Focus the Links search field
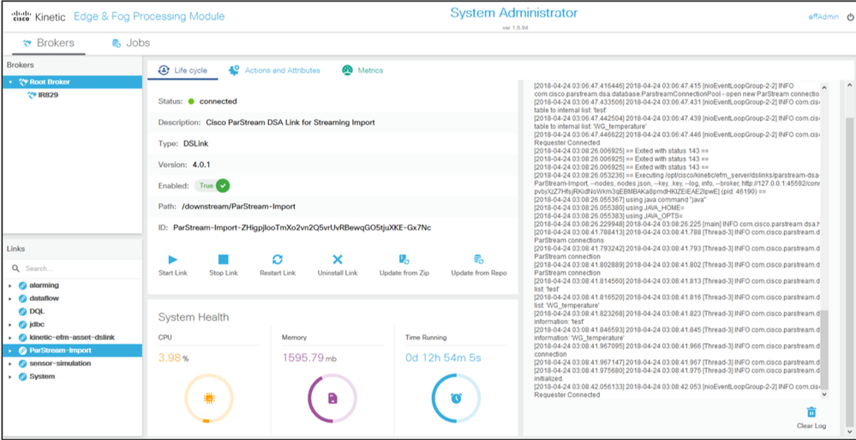The width and height of the screenshot is (856, 440). click(x=73, y=269)
